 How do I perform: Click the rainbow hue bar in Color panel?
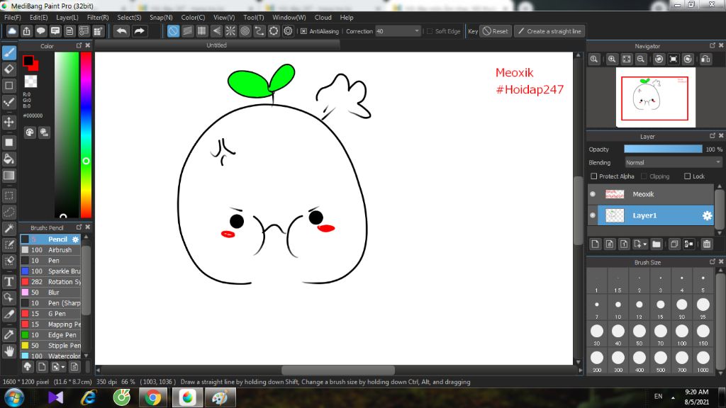click(x=86, y=134)
